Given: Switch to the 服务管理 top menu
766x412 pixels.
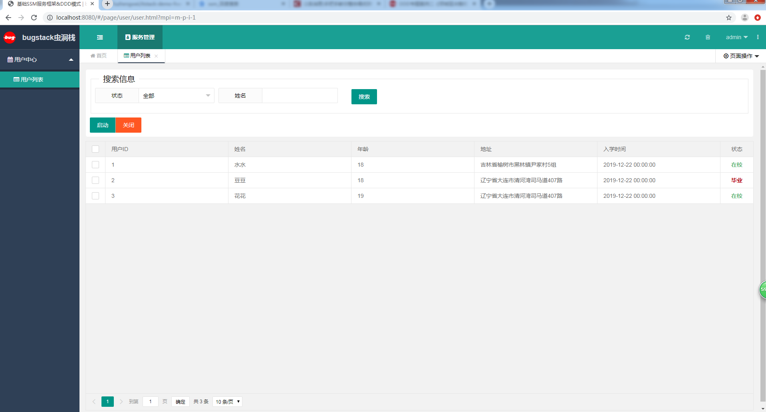Looking at the screenshot, I should click(x=140, y=37).
